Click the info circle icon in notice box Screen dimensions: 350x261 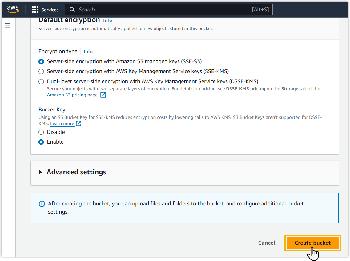click(42, 204)
